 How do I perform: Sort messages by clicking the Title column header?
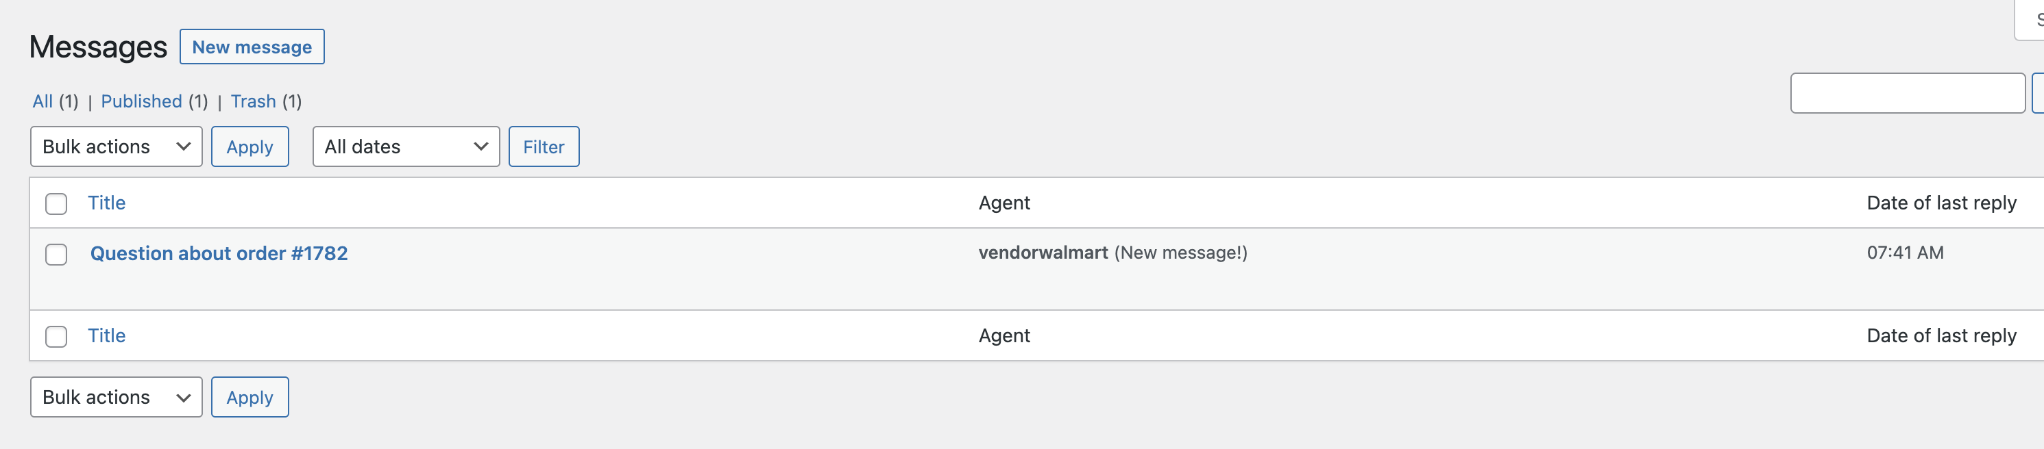click(106, 203)
